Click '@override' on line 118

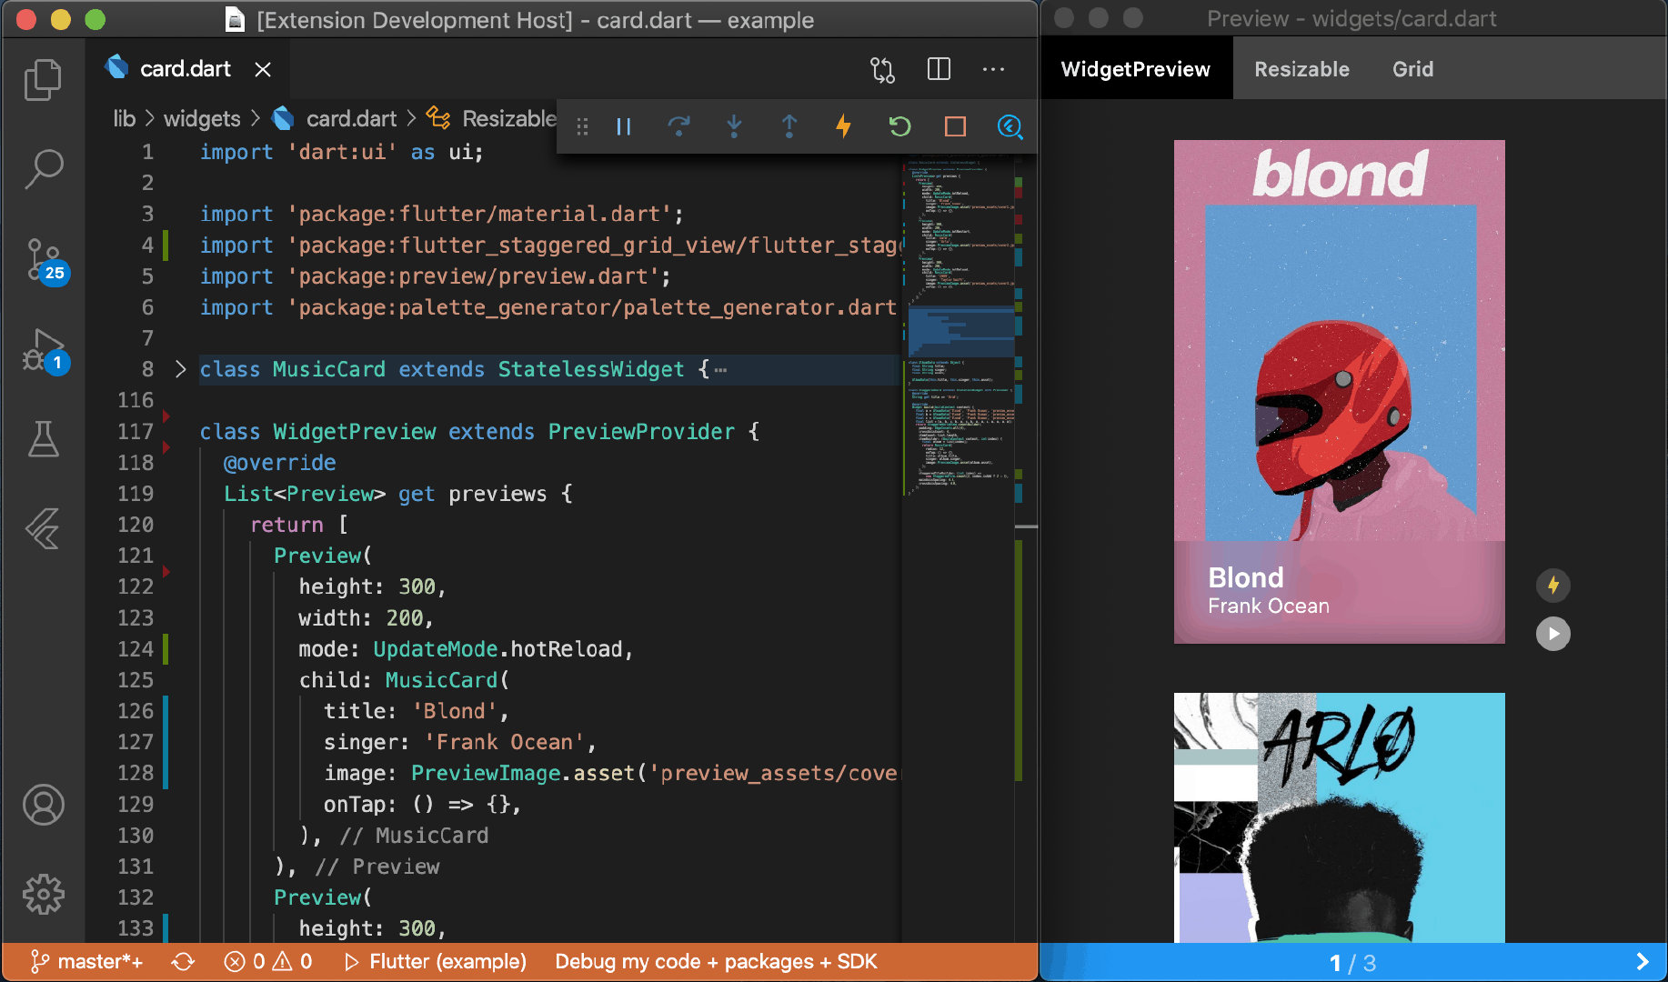(x=279, y=463)
